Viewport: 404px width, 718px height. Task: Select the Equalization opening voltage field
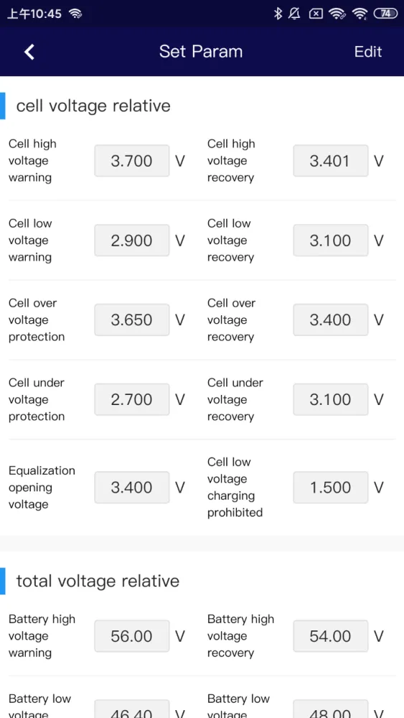pos(132,488)
